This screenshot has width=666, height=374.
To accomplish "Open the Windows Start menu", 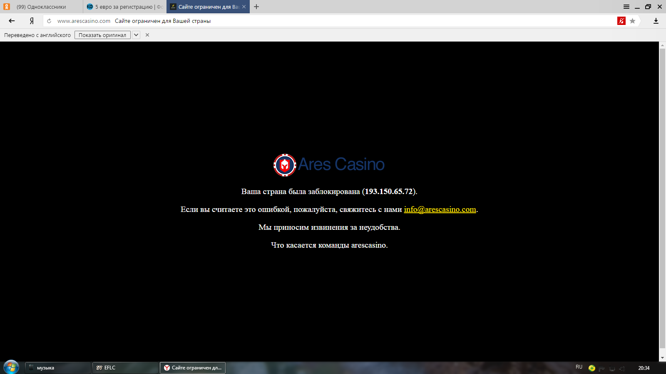I will click(x=11, y=367).
